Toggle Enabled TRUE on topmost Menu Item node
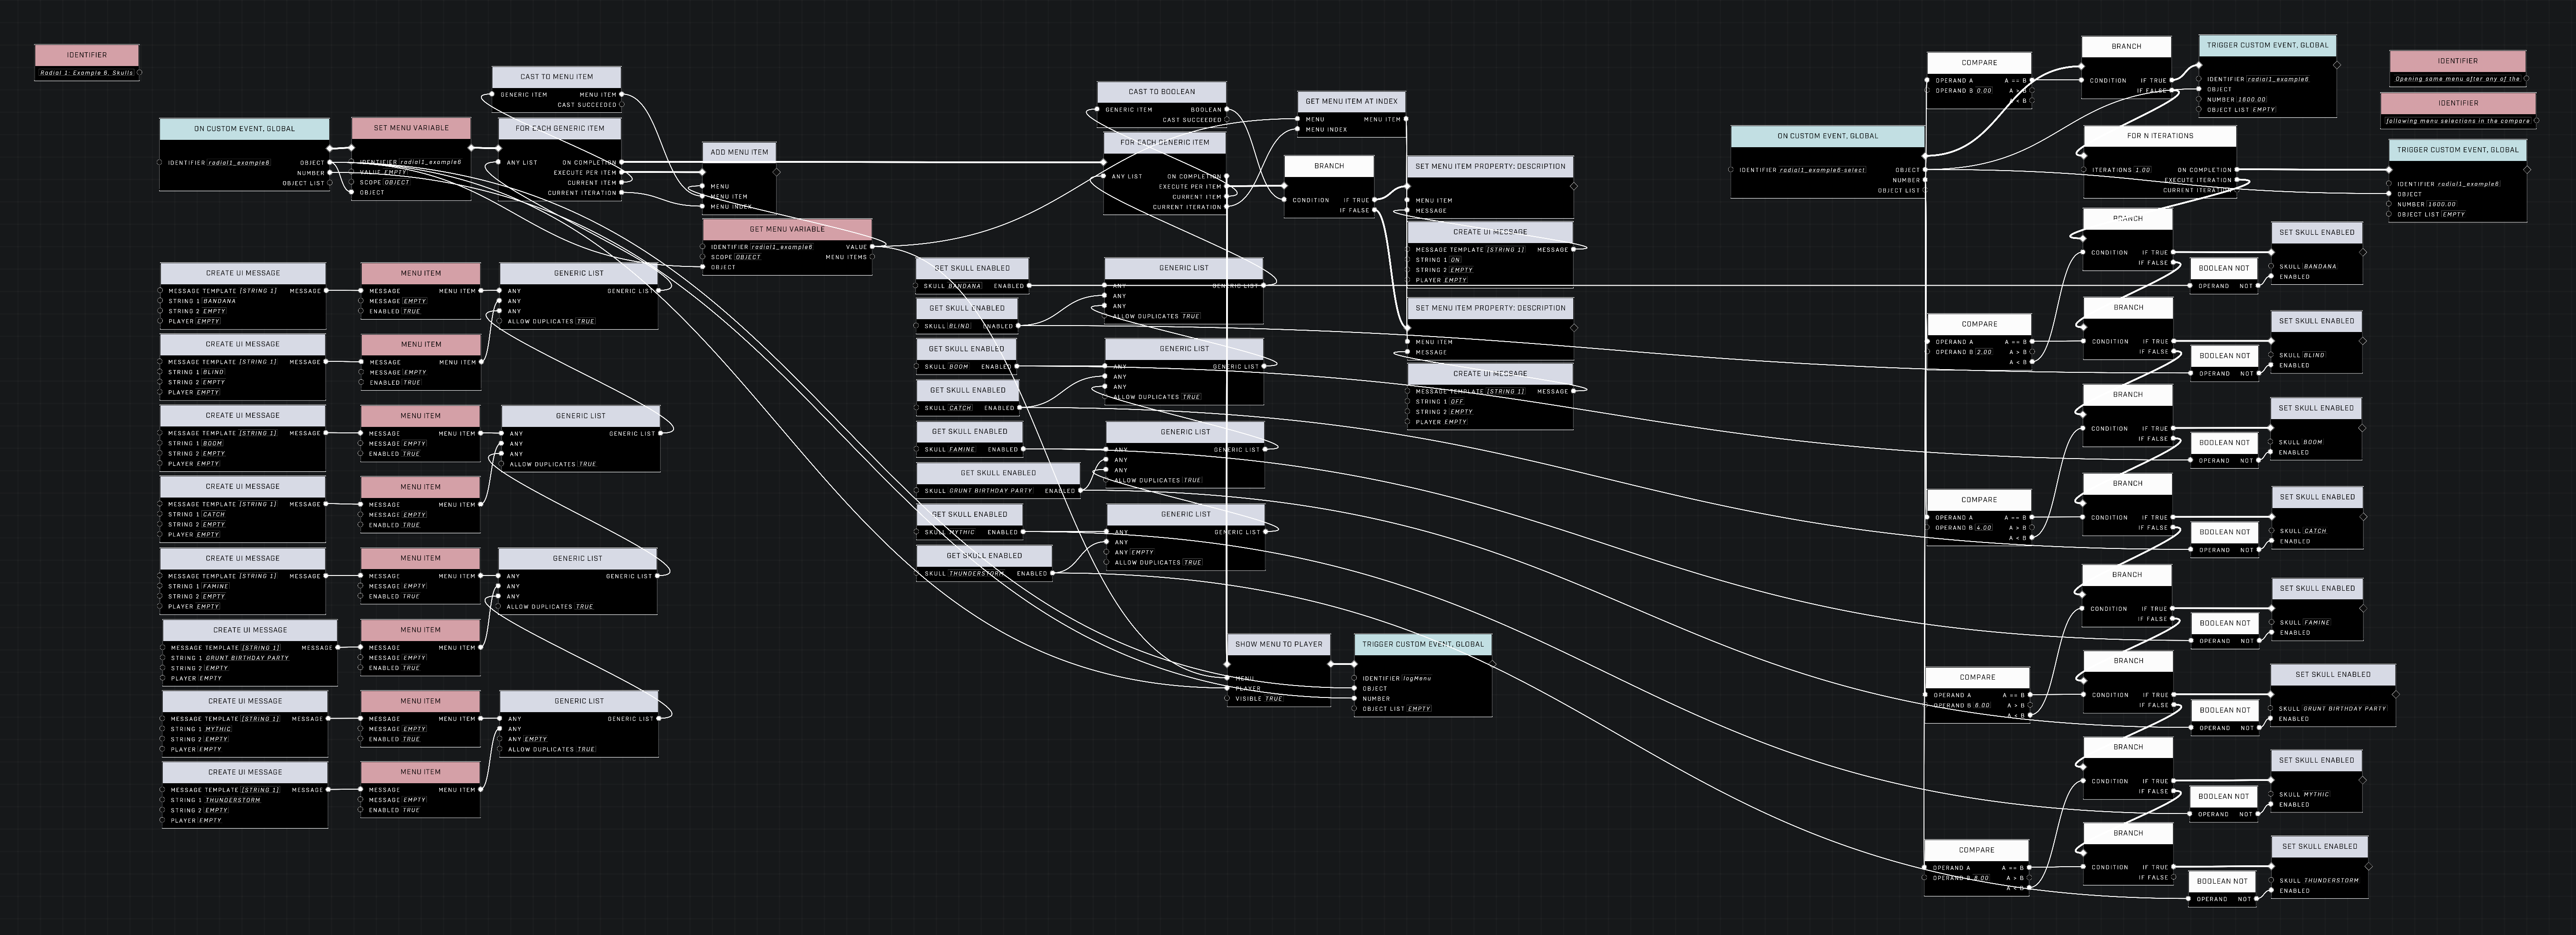Viewport: 2576px width, 935px height. tap(411, 312)
